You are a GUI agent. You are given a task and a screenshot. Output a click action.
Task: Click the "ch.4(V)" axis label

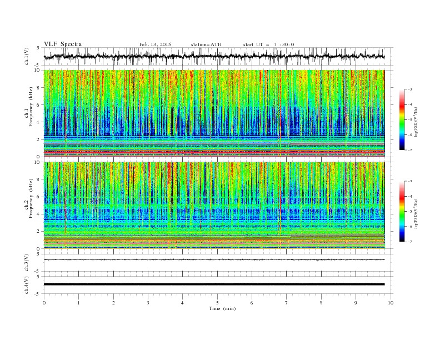[27, 285]
